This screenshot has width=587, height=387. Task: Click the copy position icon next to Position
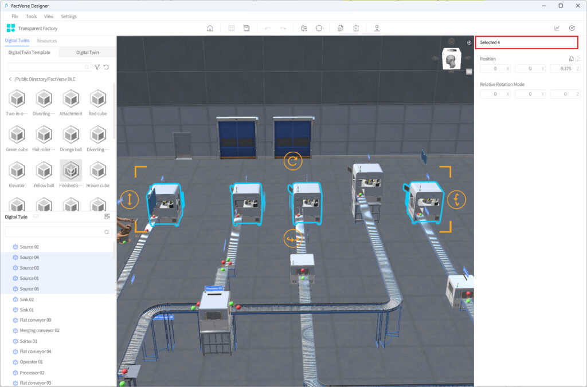[572, 59]
